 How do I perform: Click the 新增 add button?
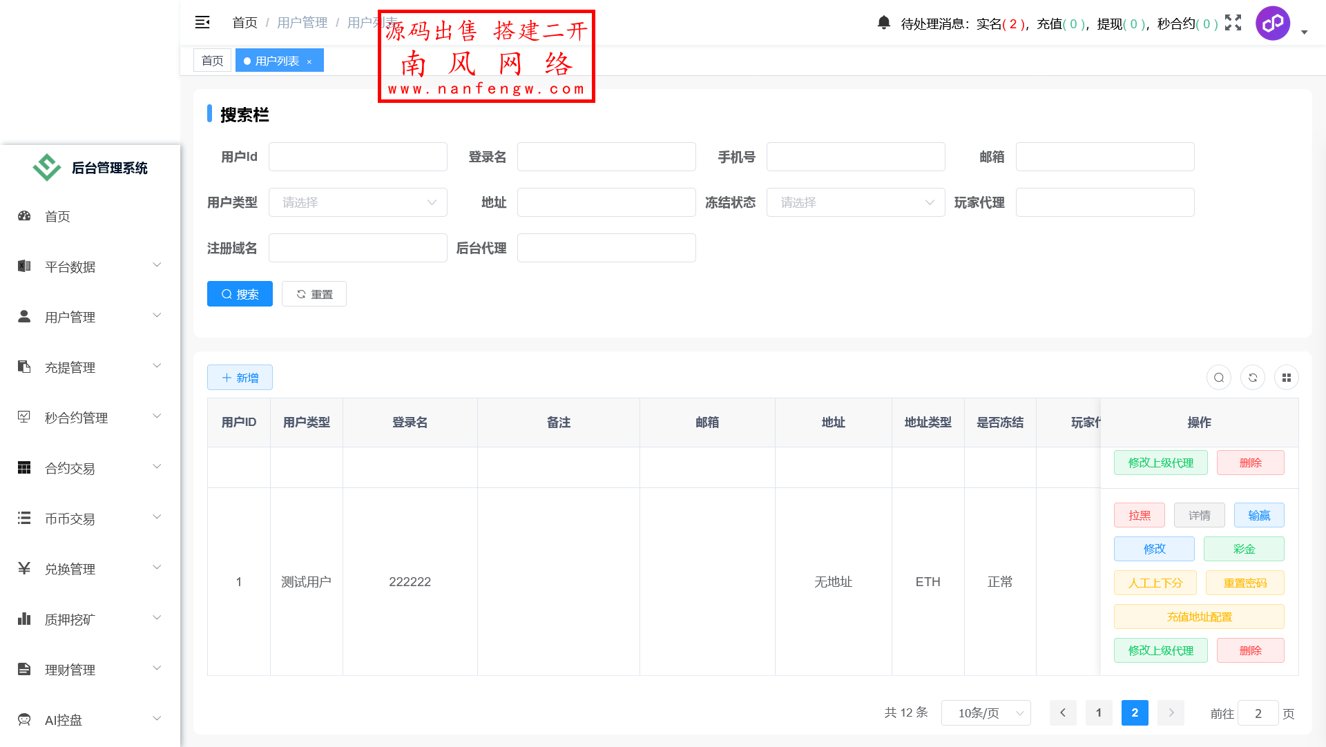(240, 378)
